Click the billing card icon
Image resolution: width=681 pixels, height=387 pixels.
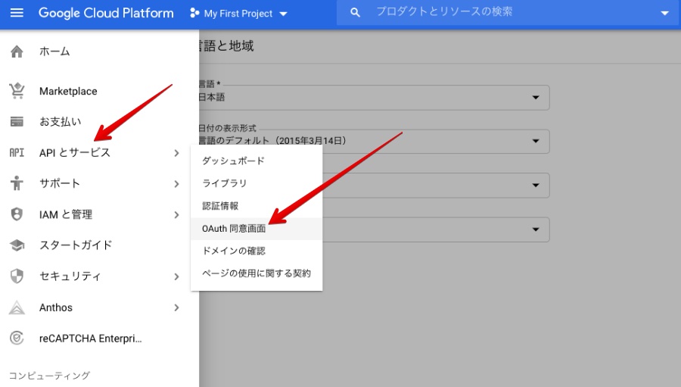click(17, 122)
